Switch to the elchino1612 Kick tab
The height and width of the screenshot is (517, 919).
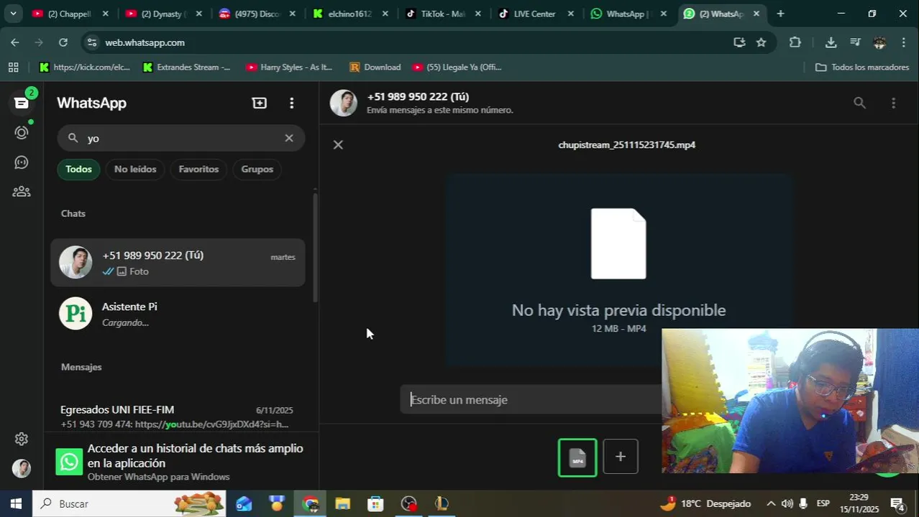[x=350, y=14]
